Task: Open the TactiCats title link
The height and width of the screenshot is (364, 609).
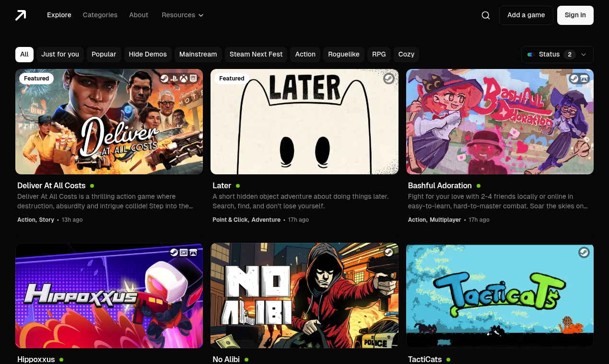Action: click(x=425, y=360)
